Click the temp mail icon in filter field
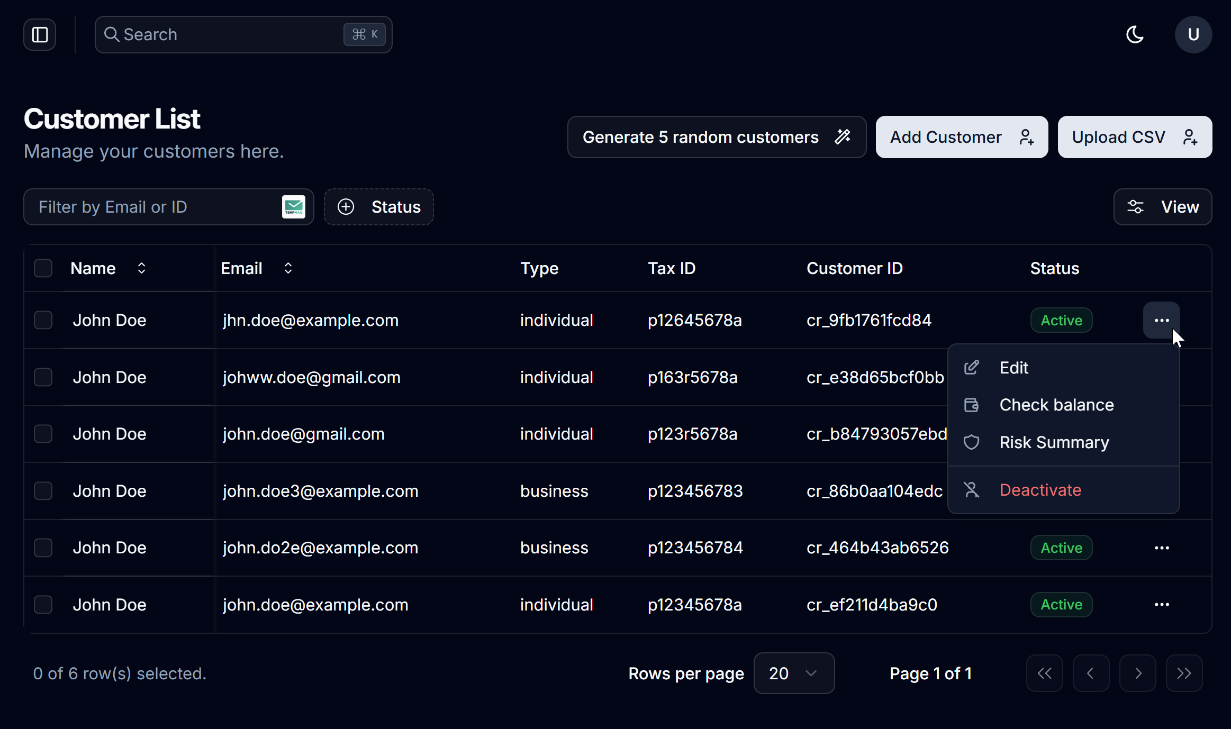 click(x=294, y=207)
